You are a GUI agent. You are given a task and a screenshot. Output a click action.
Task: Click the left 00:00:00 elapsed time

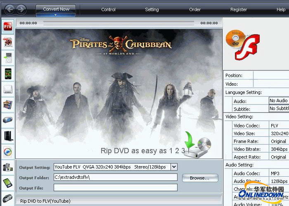[x=28, y=23]
